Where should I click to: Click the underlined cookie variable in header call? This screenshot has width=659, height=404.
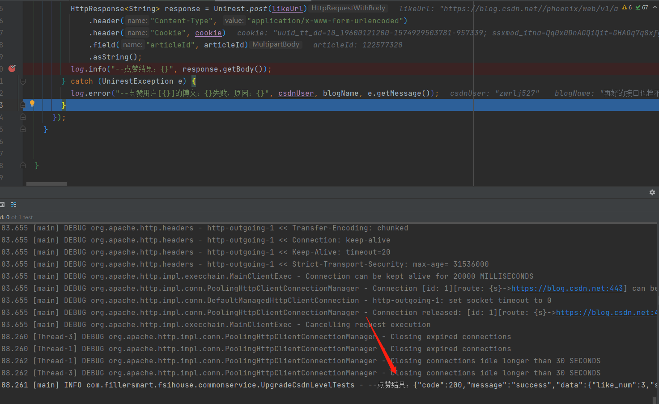click(208, 33)
